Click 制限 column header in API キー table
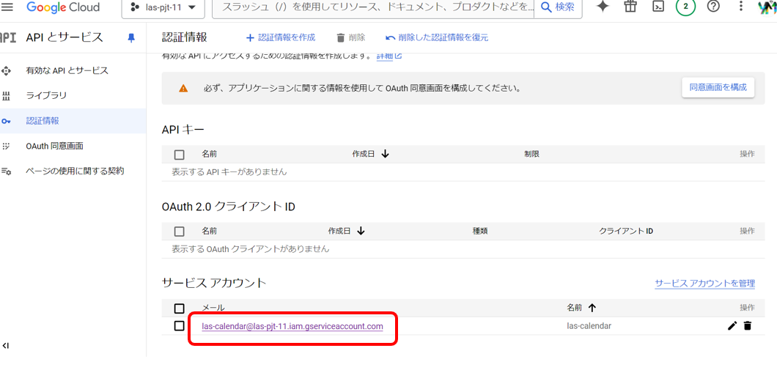The height and width of the screenshot is (370, 777). [531, 154]
